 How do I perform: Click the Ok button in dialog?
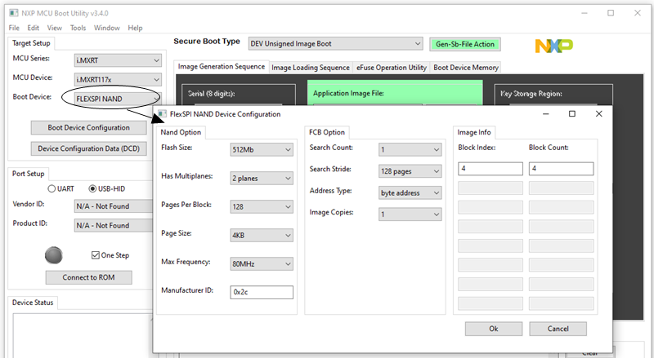click(494, 329)
